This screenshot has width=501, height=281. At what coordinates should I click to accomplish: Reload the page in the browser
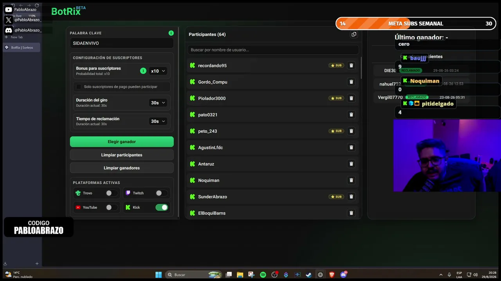pyautogui.click(x=37, y=5)
